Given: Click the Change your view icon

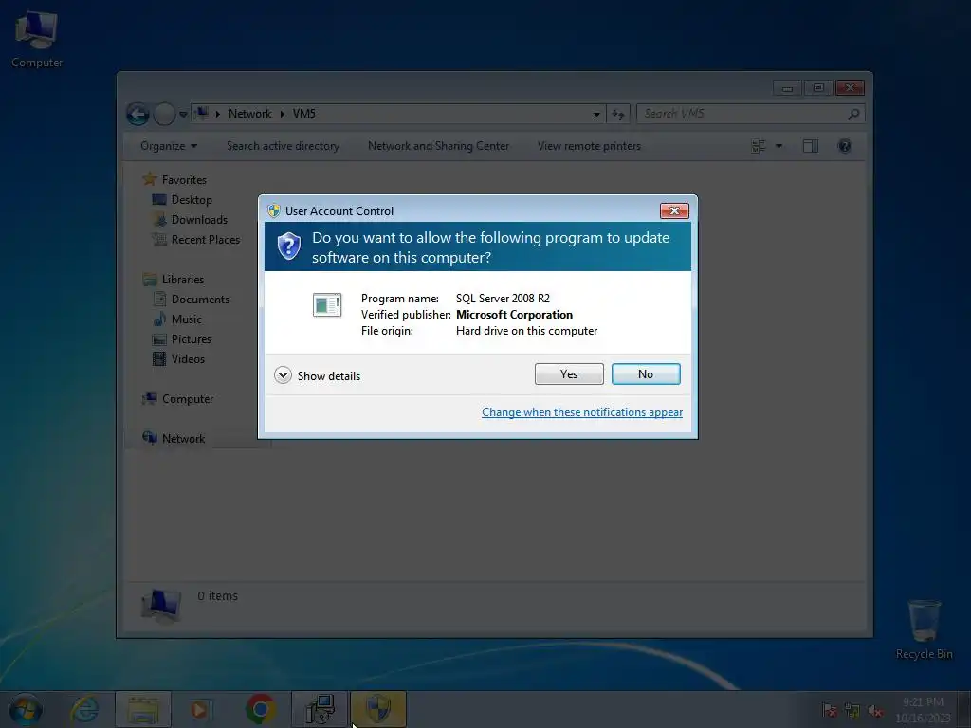Looking at the screenshot, I should [x=759, y=146].
